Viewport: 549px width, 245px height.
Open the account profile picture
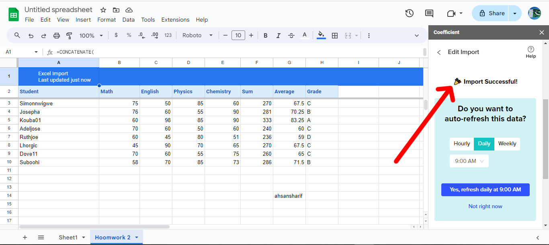tap(535, 13)
